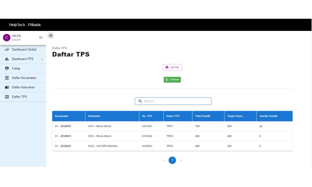Toggle the hamburger sidebar menu button
This screenshot has height=187, width=312.
coord(51,36)
